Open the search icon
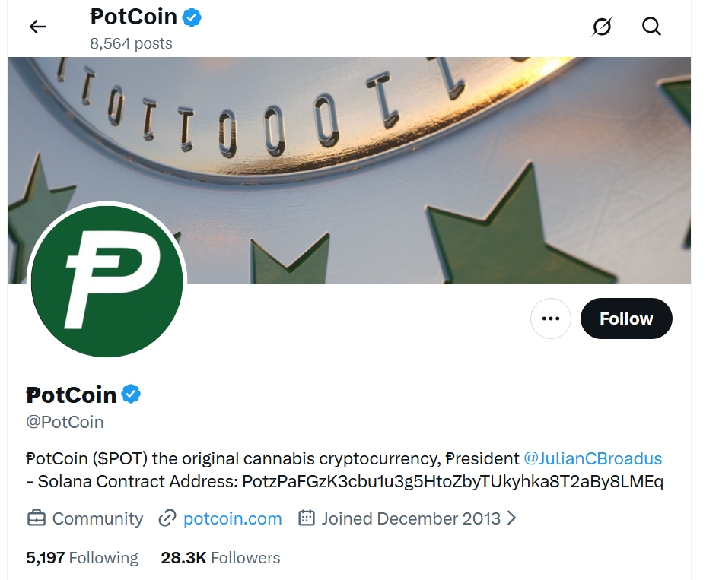The height and width of the screenshot is (580, 719). (x=651, y=27)
